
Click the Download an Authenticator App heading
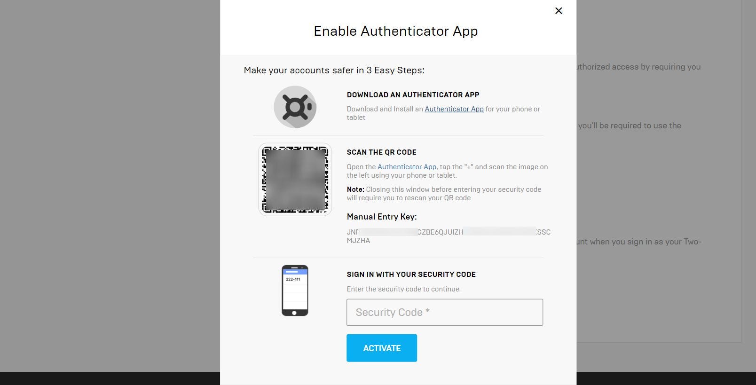[x=413, y=95]
